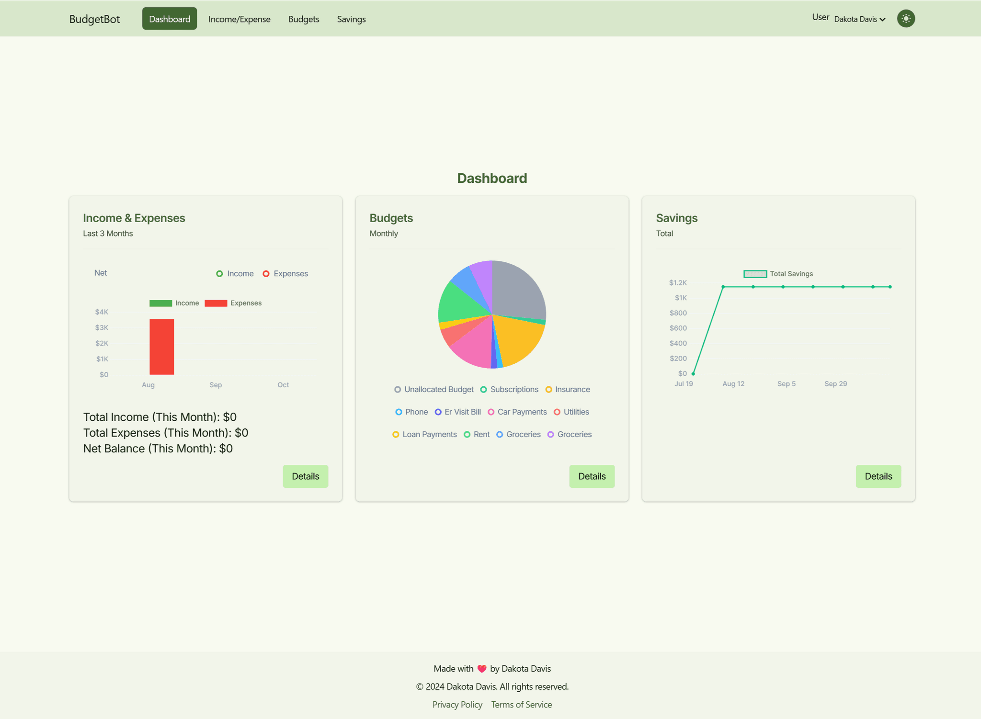The image size is (981, 719).
Task: Click the Total Savings legend icon
Action: [754, 273]
